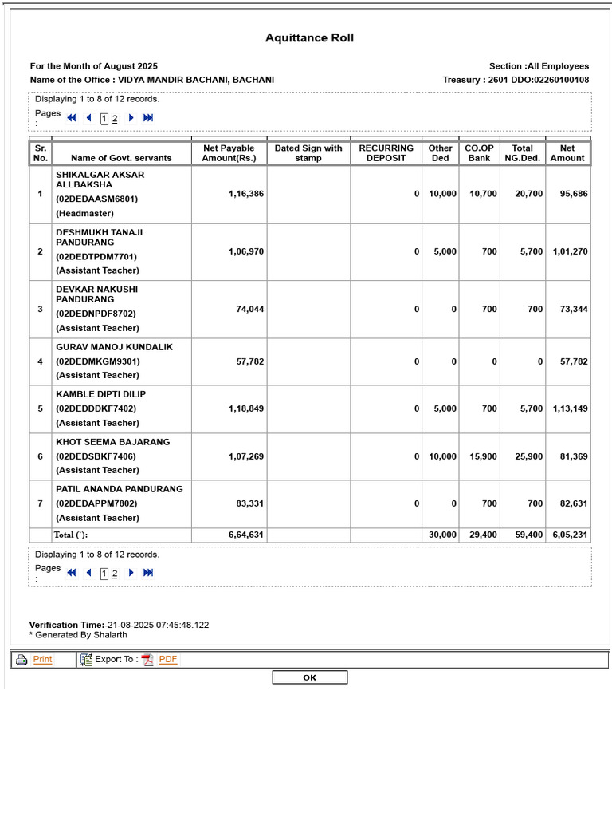The height and width of the screenshot is (817, 612).
Task: Click the Sr. No. column header
Action: pos(41,153)
